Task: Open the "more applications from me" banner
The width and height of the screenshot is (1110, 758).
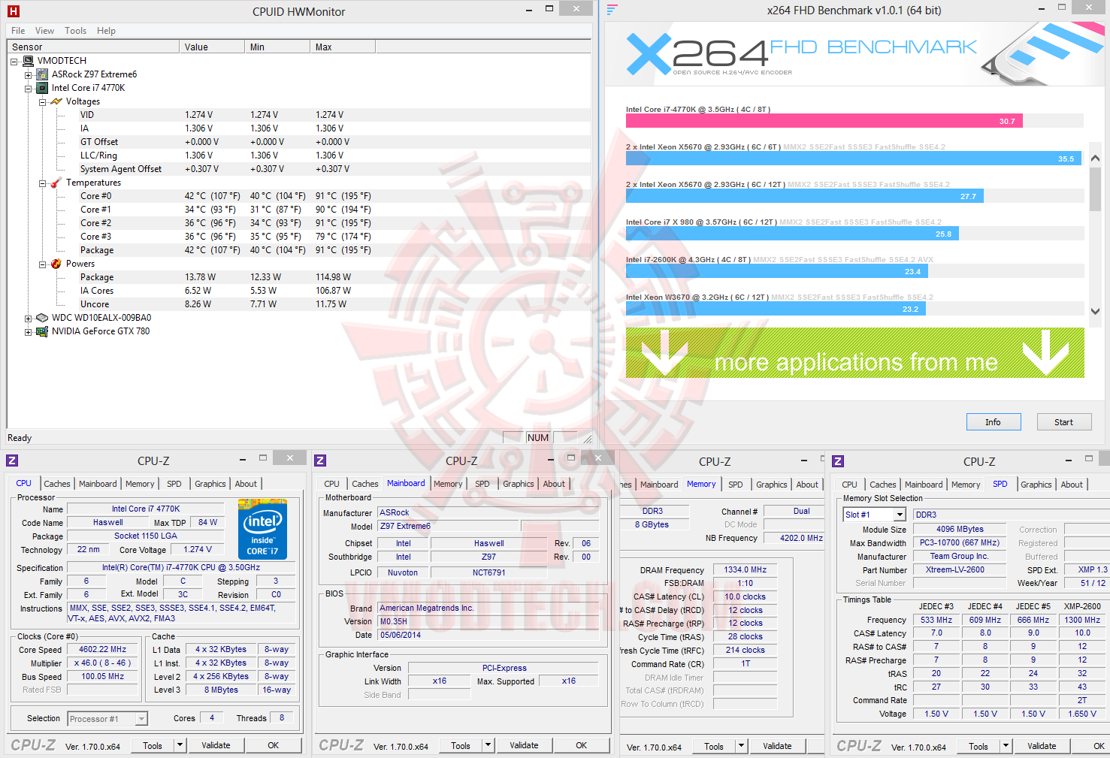Action: point(855,352)
